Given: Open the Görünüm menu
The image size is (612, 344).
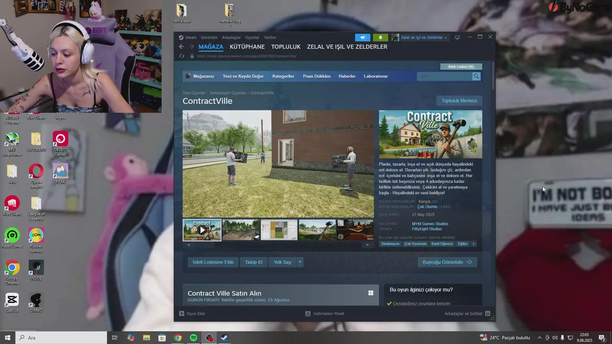Looking at the screenshot, I should click(209, 37).
